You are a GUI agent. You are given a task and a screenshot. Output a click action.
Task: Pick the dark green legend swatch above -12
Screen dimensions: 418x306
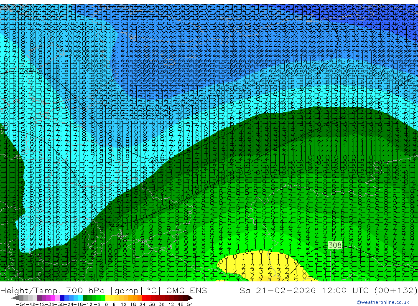point(85,298)
